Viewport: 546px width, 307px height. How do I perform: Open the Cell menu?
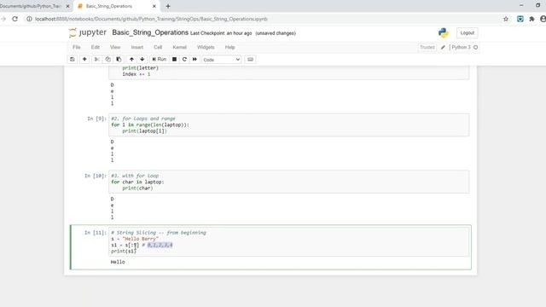click(158, 48)
